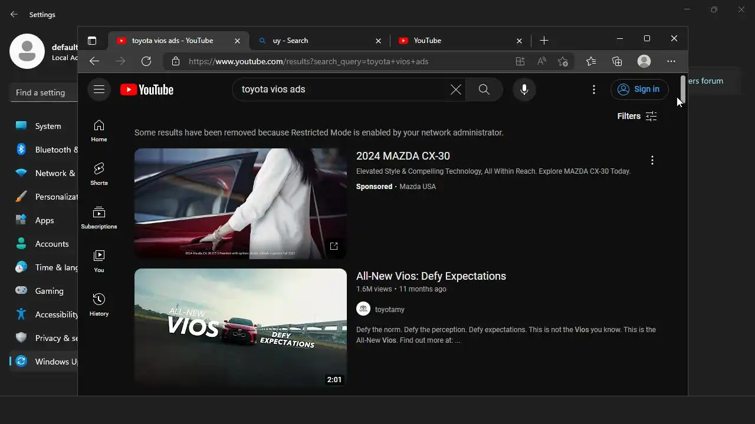This screenshot has width=755, height=424.
Task: Select Accounts in Settings window
Action: (x=44, y=244)
